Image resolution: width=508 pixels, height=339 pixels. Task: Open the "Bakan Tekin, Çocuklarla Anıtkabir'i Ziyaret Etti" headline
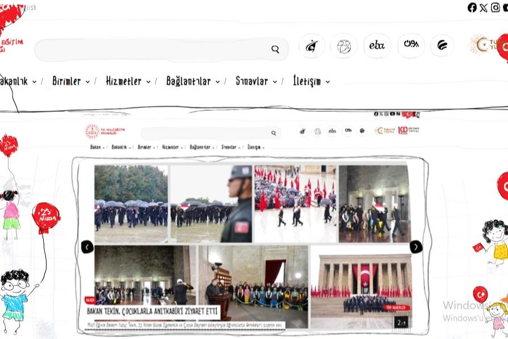152,311
